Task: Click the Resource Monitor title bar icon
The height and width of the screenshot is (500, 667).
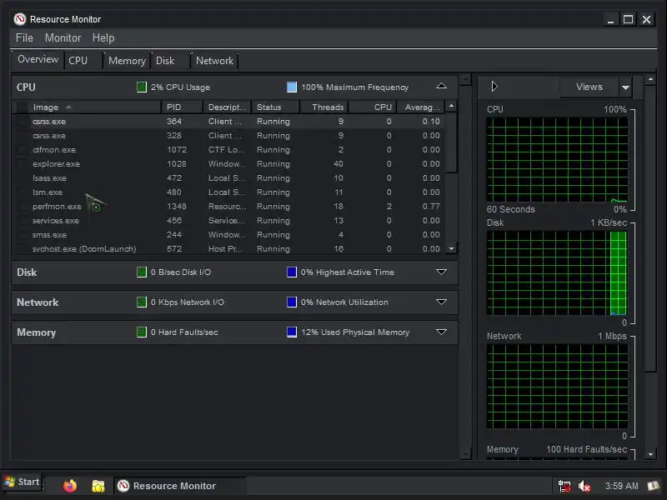Action: pyautogui.click(x=20, y=19)
